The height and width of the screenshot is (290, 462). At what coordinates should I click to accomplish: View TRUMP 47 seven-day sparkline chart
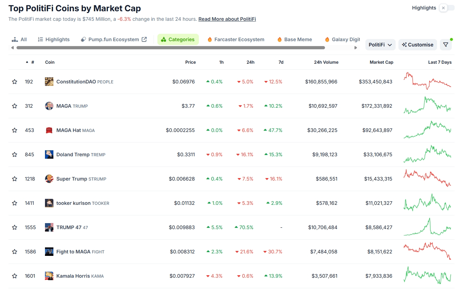tap(427, 227)
